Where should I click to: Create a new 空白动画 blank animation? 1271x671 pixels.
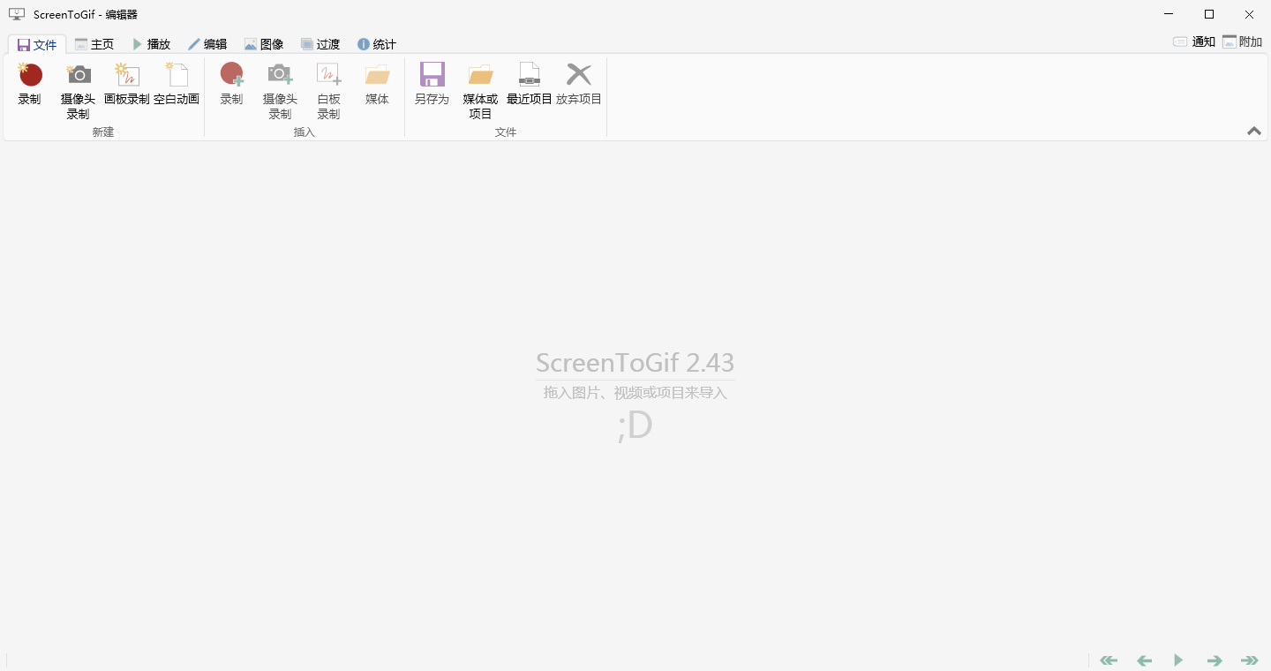(x=177, y=76)
